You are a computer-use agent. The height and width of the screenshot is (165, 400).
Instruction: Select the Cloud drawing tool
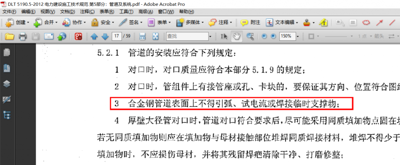pos(366,22)
